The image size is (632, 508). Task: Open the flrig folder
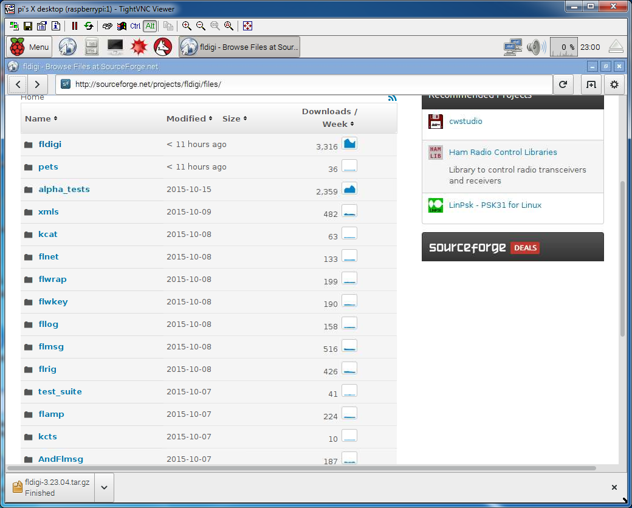pyautogui.click(x=47, y=369)
